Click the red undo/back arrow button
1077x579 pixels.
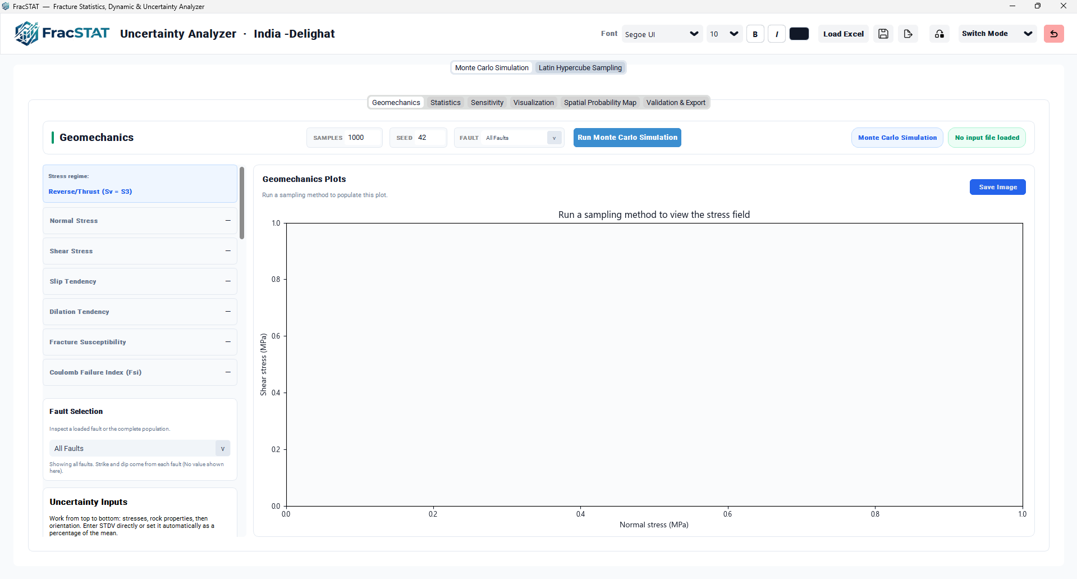point(1054,34)
